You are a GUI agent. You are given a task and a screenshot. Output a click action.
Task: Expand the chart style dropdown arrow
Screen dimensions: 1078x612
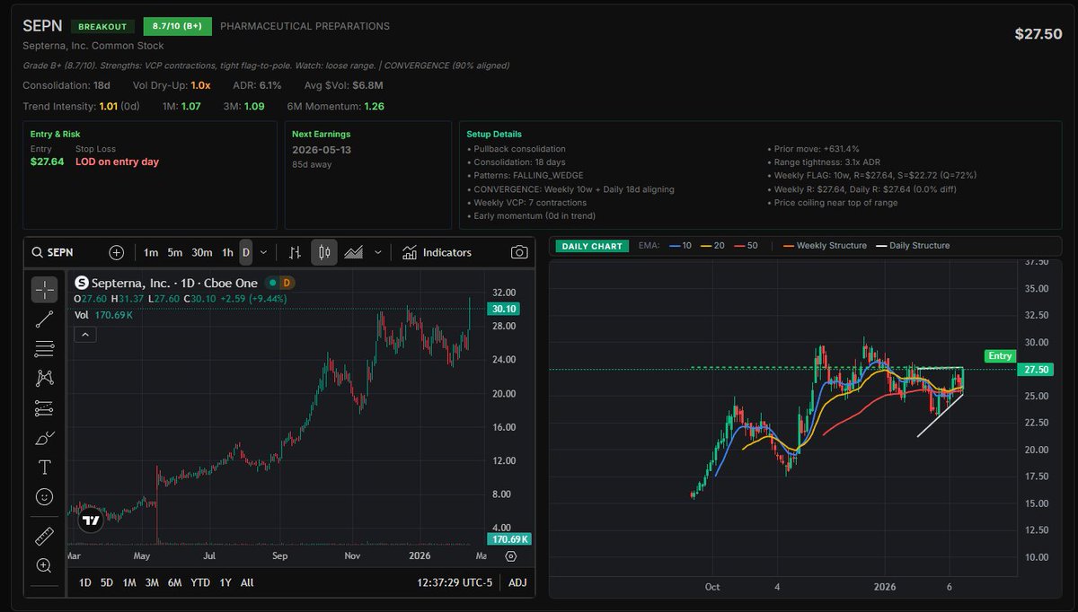pos(378,252)
